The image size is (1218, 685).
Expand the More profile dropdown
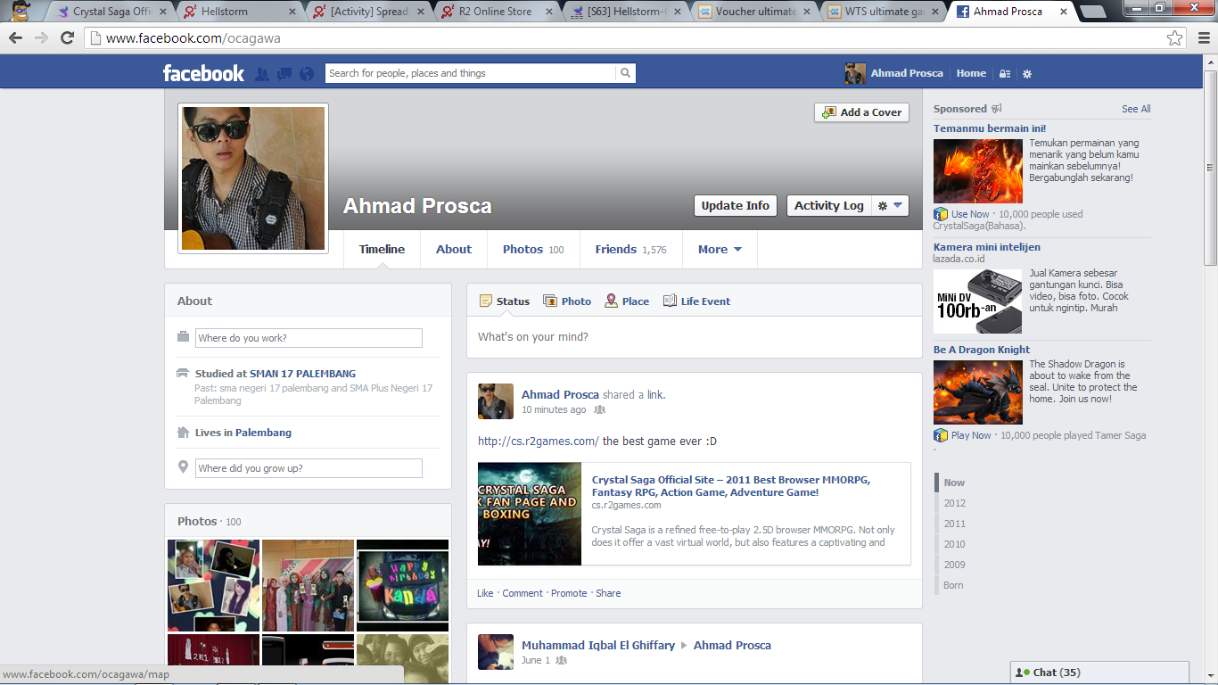point(720,250)
